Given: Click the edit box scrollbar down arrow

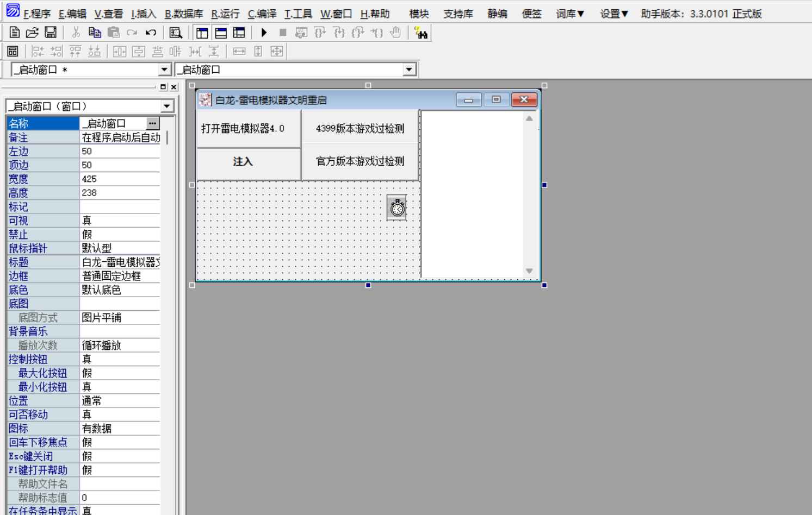Looking at the screenshot, I should pos(529,271).
